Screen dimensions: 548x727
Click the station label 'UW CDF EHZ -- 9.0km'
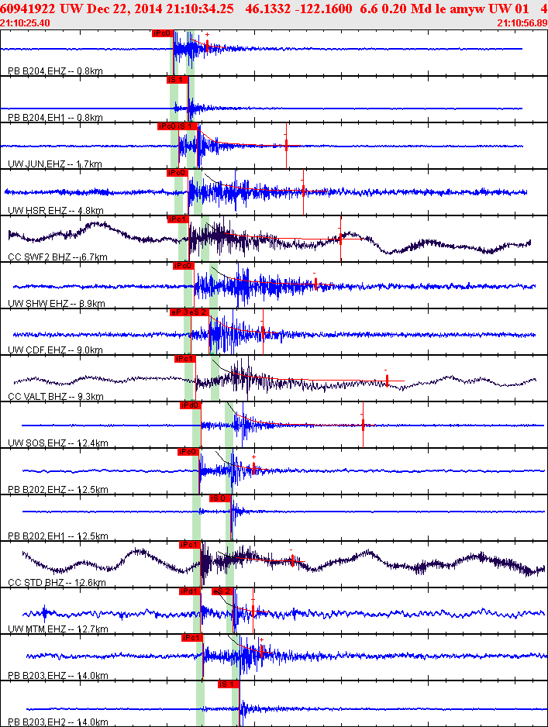pos(55,350)
